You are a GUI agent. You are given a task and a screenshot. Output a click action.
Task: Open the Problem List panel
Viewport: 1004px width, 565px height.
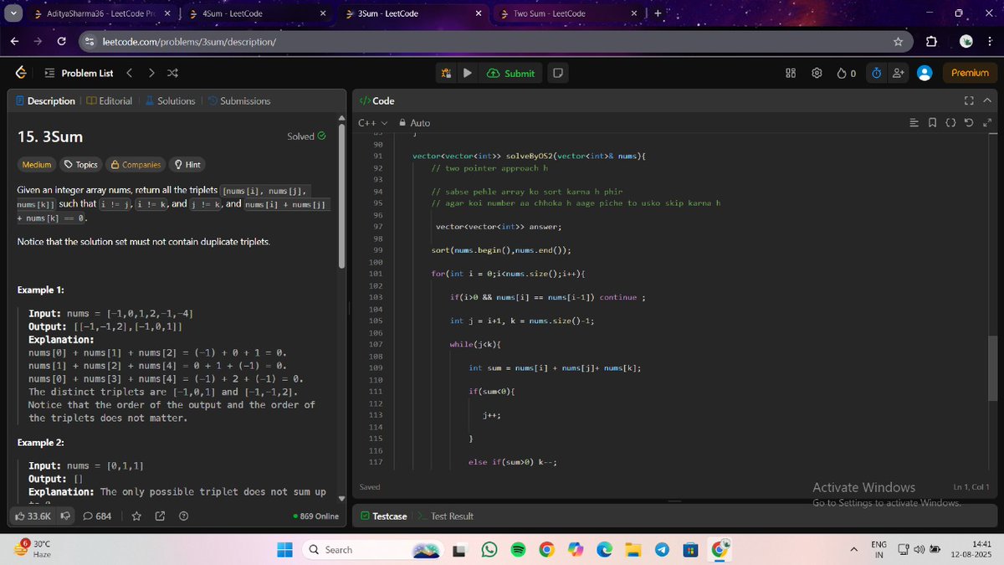(x=79, y=73)
